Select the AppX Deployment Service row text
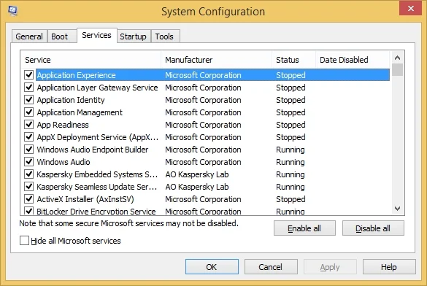 point(98,137)
